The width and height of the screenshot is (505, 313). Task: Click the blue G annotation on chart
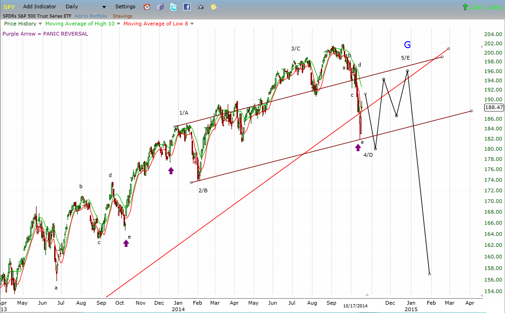point(407,45)
